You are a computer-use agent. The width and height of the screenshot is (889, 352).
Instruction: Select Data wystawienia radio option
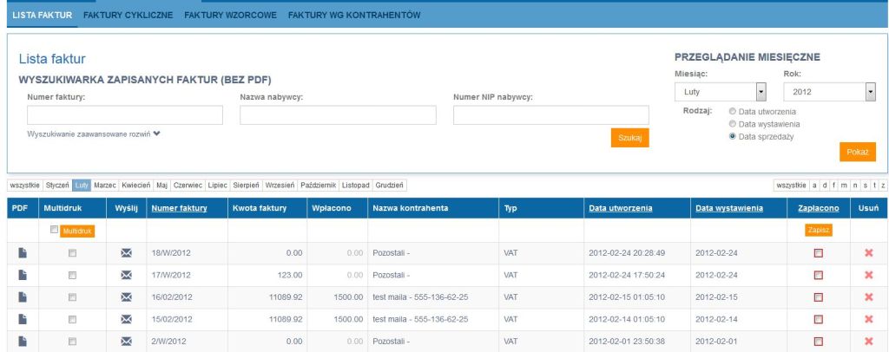[x=733, y=124]
